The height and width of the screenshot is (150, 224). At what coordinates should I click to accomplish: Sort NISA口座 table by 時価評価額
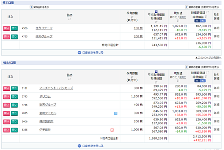coord(208,72)
